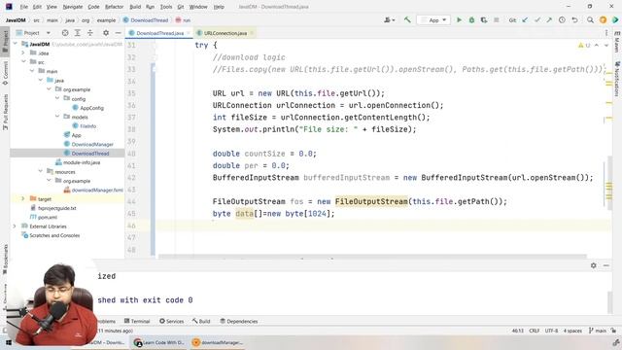The height and width of the screenshot is (350, 622).
Task: Go to next highlighted error arrow
Action: click(606, 46)
